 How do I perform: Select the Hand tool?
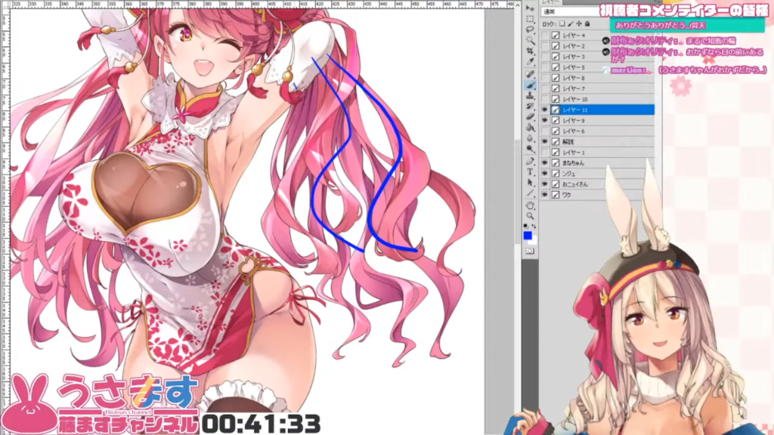[530, 205]
